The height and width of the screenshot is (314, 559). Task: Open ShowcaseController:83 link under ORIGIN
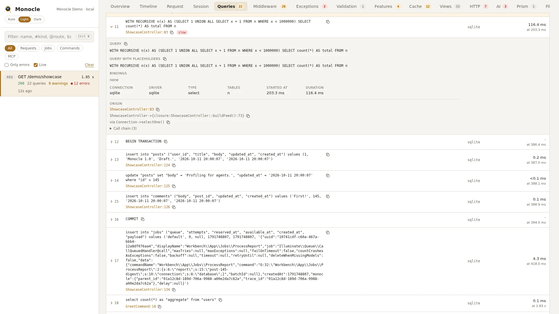[x=132, y=110]
